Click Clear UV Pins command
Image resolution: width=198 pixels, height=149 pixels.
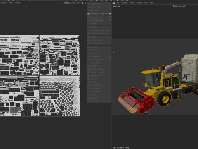[99, 10]
